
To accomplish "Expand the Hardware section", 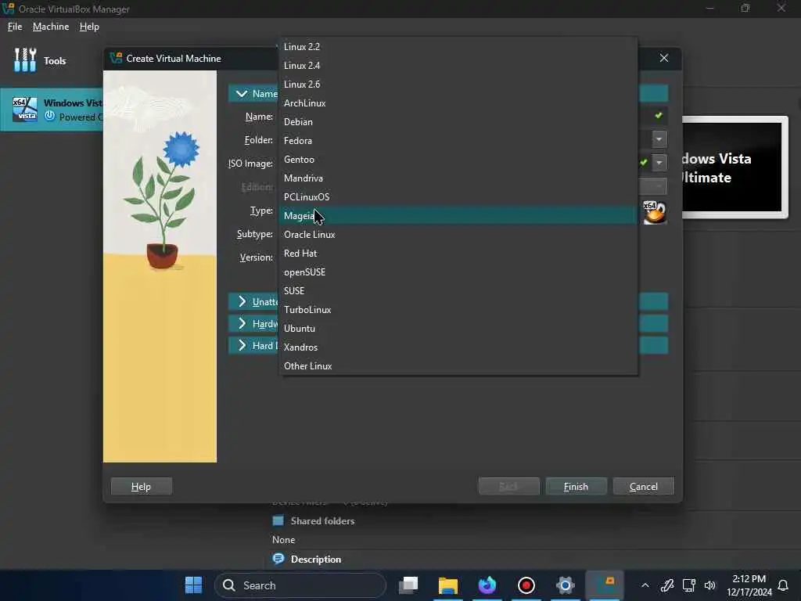I will coord(242,323).
